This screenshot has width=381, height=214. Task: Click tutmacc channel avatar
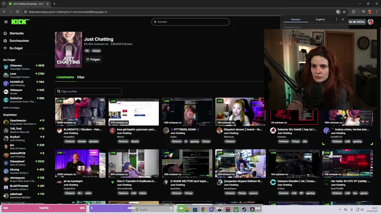pos(273,130)
